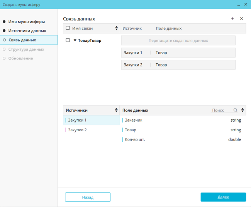
Task: Go to the Источники данных step
Action: click(x=27, y=31)
